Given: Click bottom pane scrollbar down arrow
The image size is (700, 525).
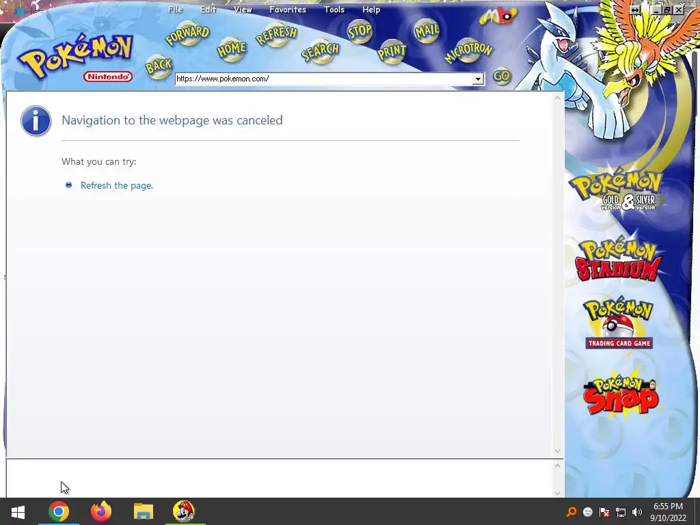Looking at the screenshot, I should (x=557, y=492).
